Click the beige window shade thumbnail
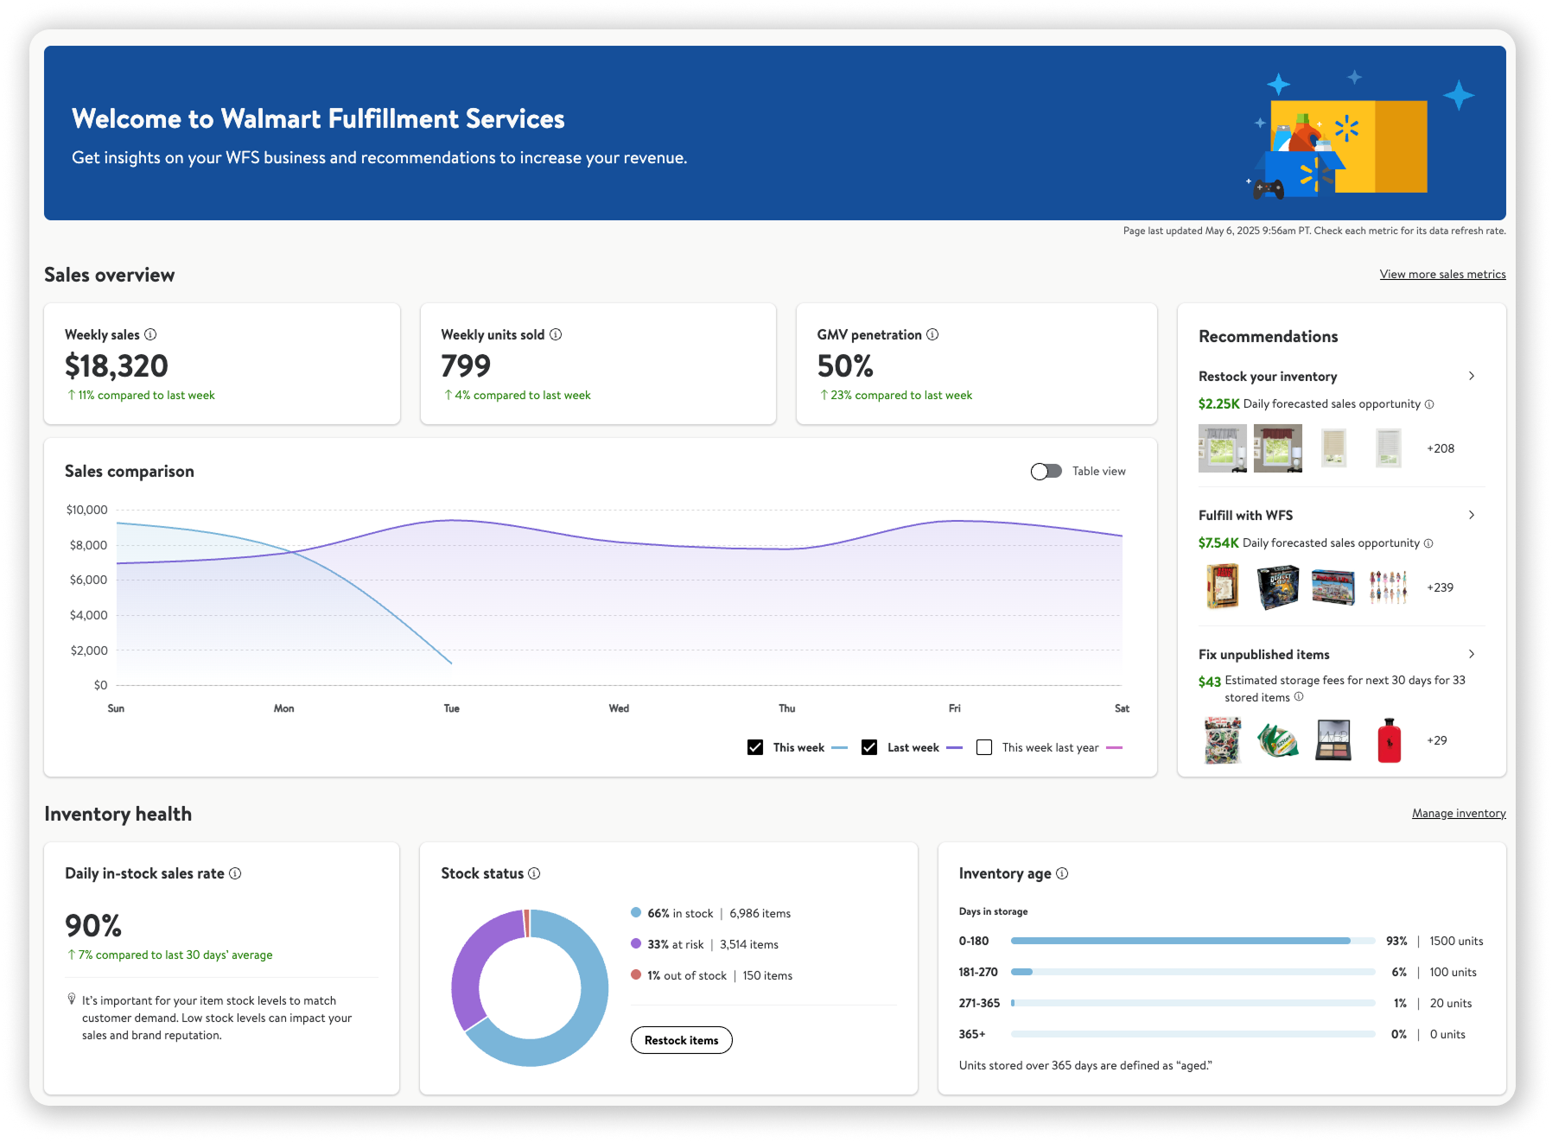This screenshot has height=1142, width=1552. [x=1333, y=448]
